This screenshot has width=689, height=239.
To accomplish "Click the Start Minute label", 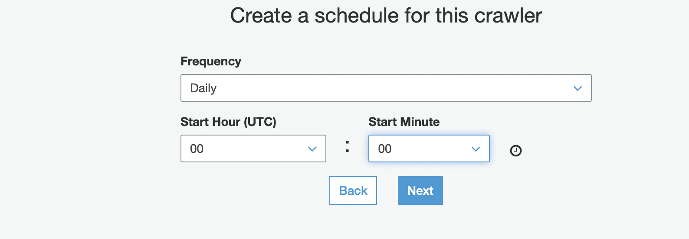I will click(404, 122).
